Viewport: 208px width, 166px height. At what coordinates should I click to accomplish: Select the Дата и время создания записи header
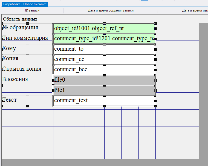(111, 11)
